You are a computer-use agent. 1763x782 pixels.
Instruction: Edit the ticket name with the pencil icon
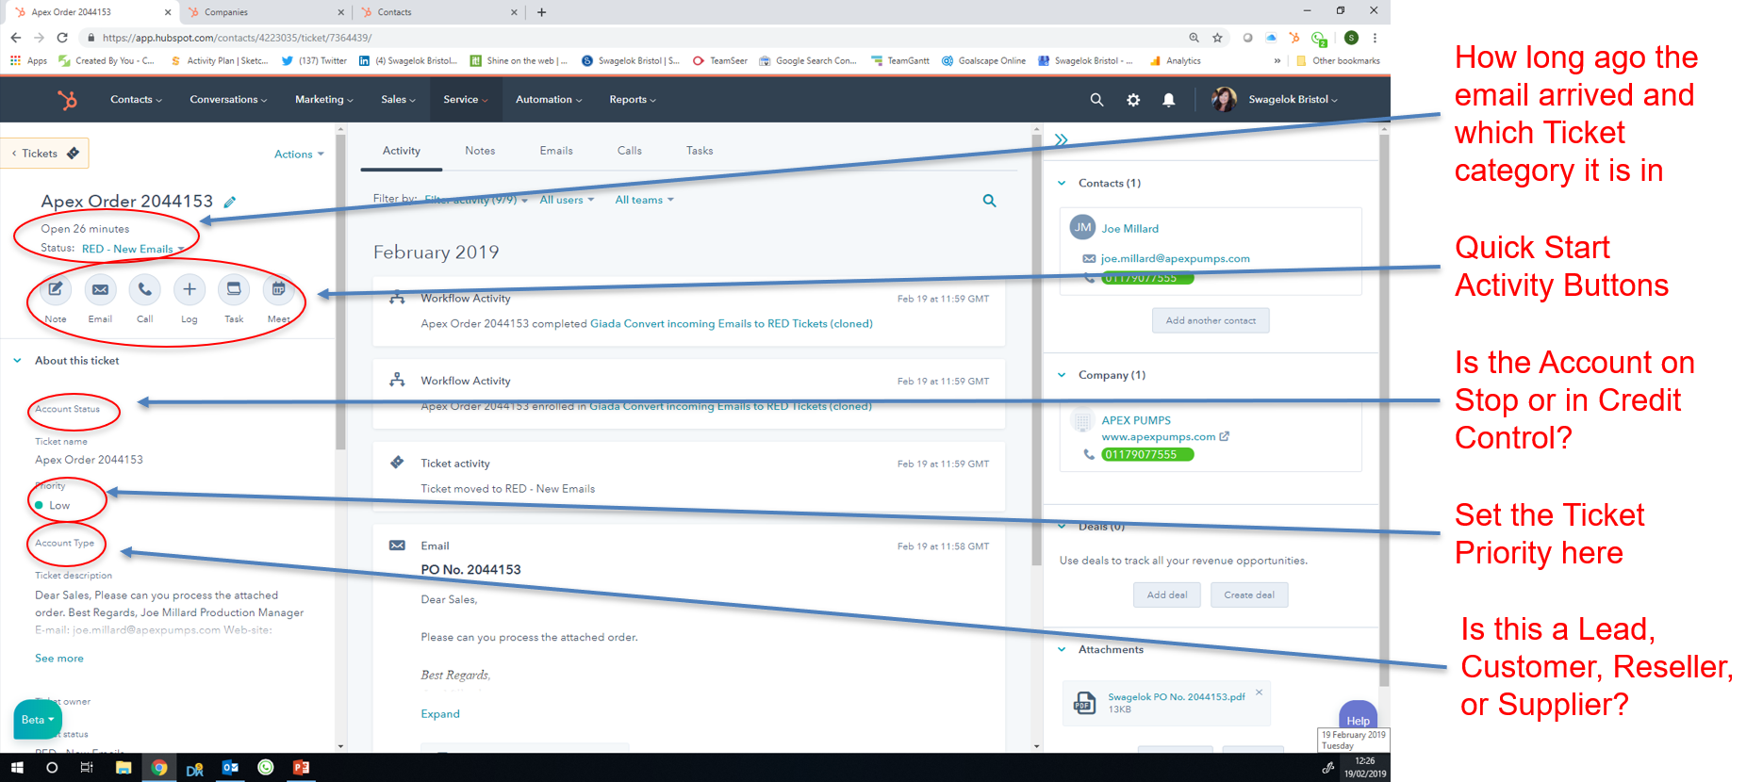[230, 202]
